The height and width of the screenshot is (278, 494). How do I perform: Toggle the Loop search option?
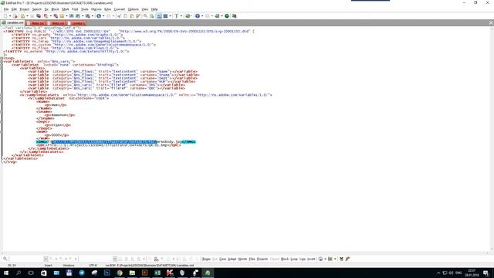pos(294,259)
